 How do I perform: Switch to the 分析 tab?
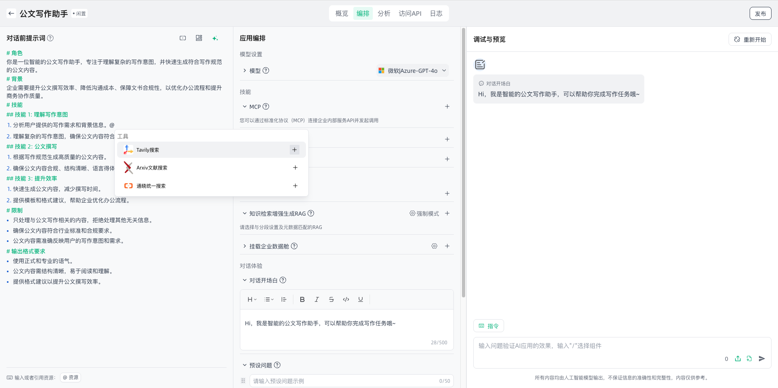coord(384,13)
